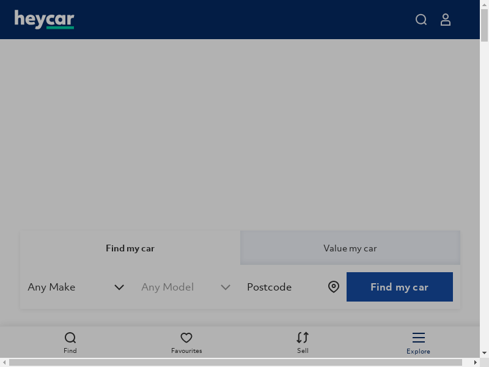Switch to the Value my car tab
The image size is (489, 367).
click(350, 248)
